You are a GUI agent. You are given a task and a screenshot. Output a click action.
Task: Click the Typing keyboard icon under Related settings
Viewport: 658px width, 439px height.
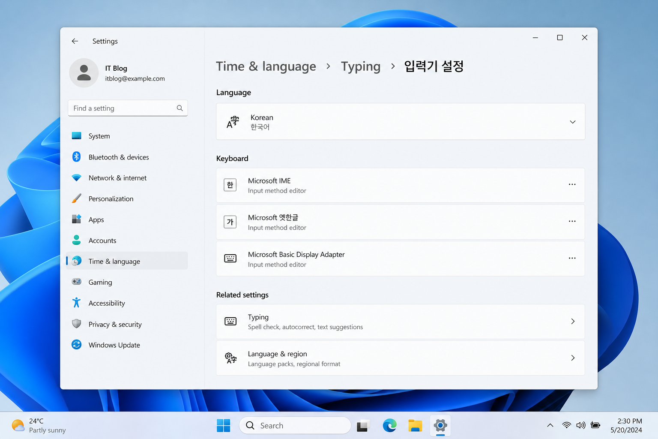point(230,321)
